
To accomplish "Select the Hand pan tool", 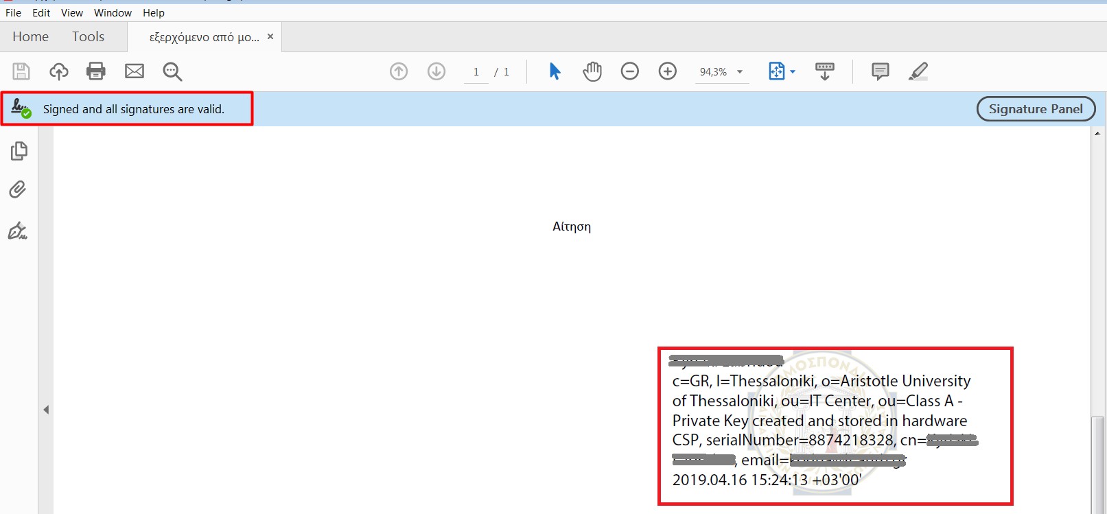I will click(592, 71).
